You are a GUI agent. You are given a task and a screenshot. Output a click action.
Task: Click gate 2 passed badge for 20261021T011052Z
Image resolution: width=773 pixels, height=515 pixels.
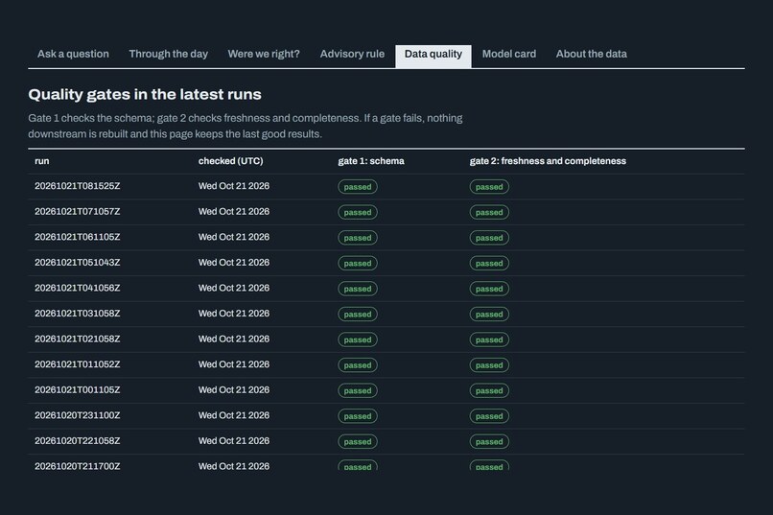tap(489, 365)
